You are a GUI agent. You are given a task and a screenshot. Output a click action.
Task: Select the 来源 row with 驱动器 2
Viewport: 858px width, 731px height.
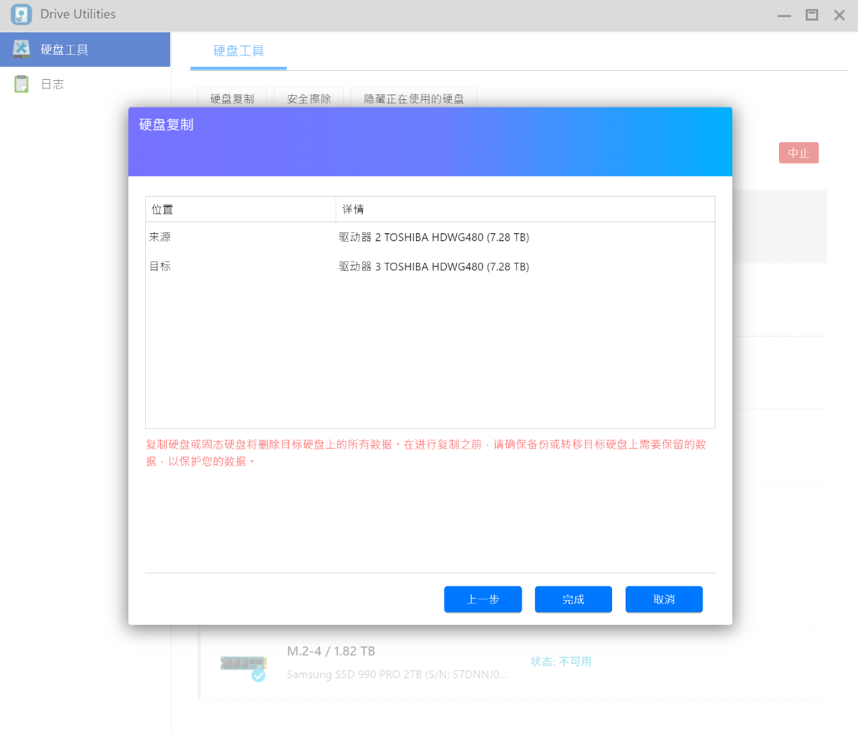click(430, 237)
